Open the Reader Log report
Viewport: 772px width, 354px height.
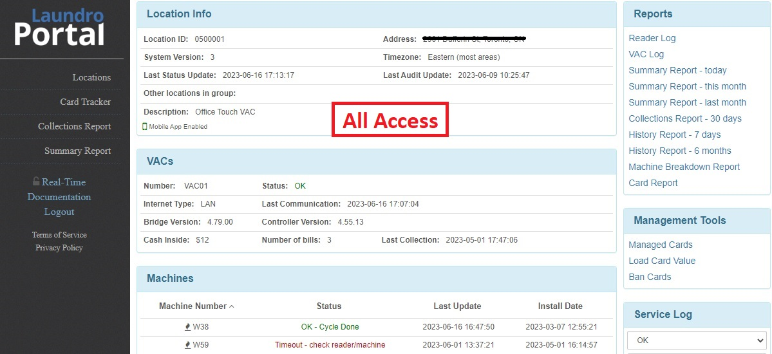652,38
